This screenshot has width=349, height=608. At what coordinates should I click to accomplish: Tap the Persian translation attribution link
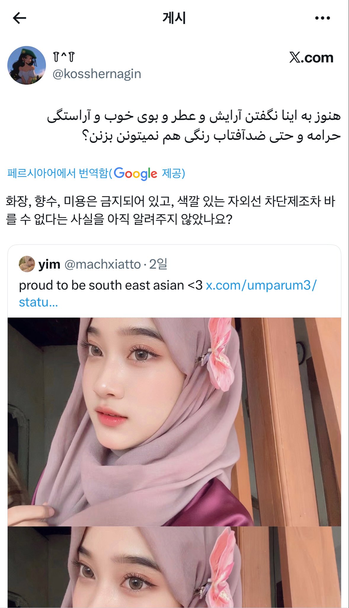(x=96, y=173)
